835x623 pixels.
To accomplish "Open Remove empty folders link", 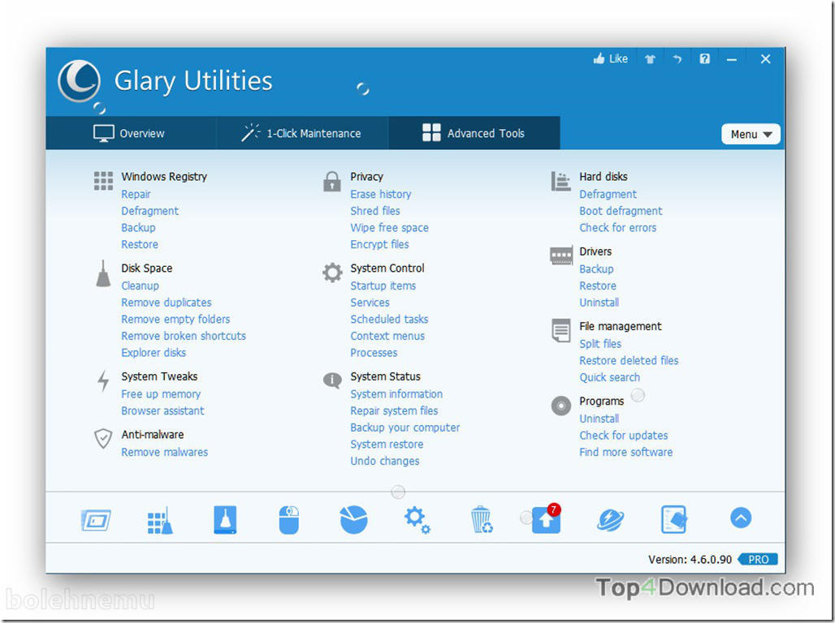I will click(x=175, y=320).
